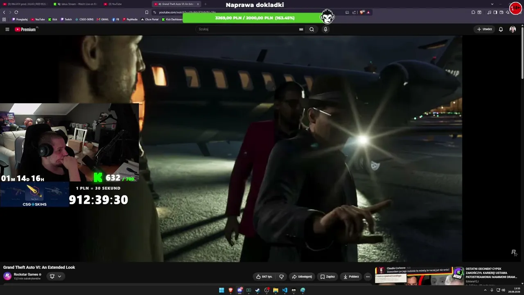Viewport: 524px width, 295px height.
Task: Dislike the video
Action: tap(281, 277)
